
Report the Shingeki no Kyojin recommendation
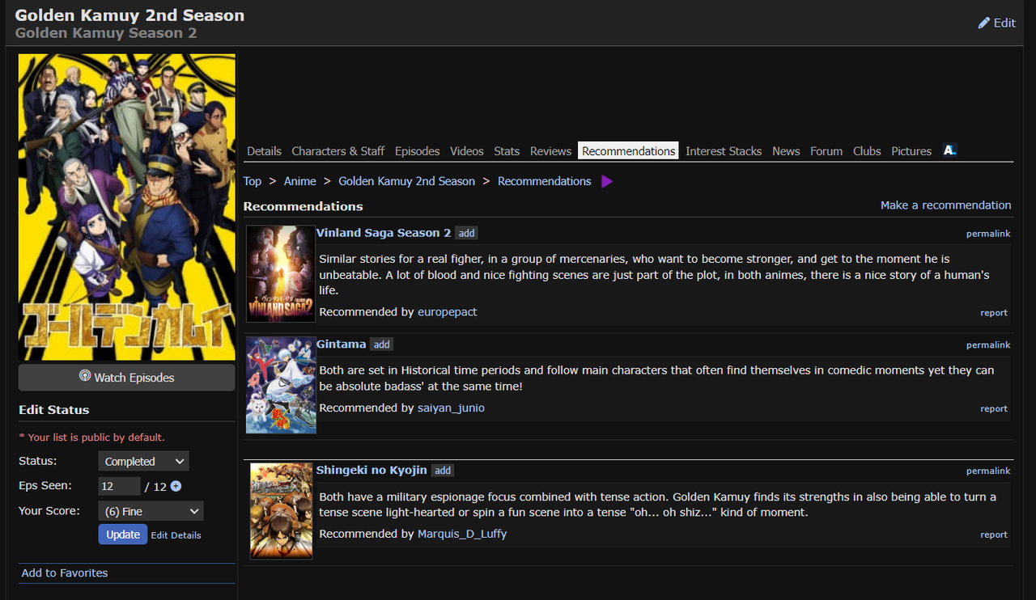pos(994,535)
